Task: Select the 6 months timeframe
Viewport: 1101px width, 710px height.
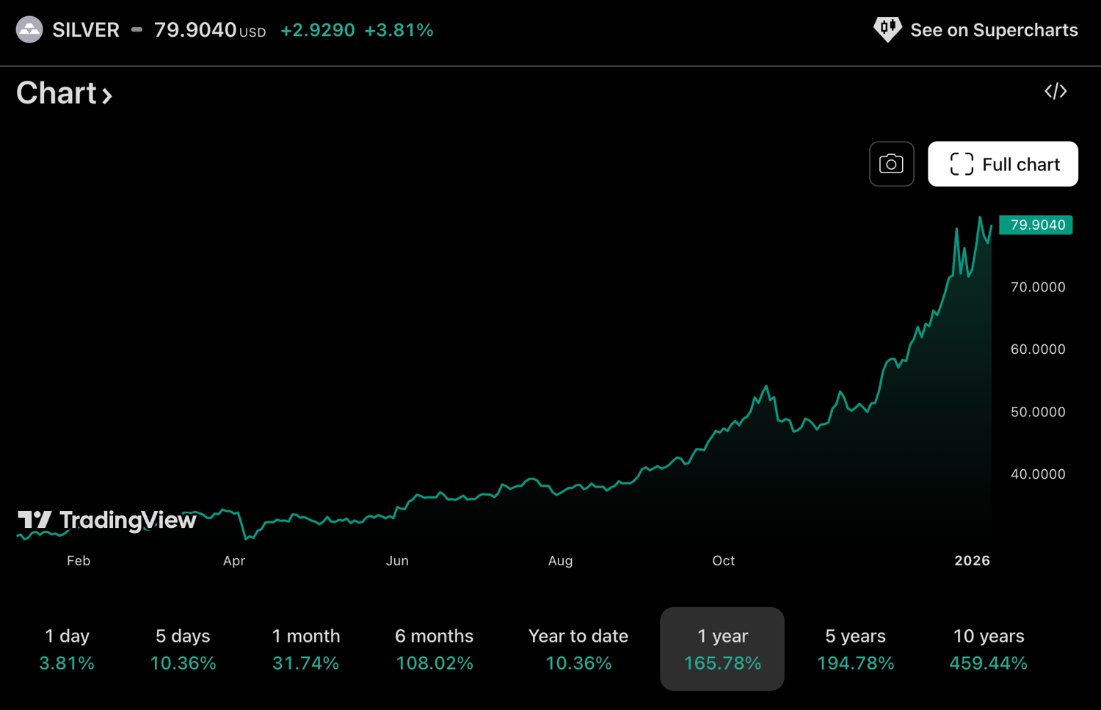Action: pos(434,649)
